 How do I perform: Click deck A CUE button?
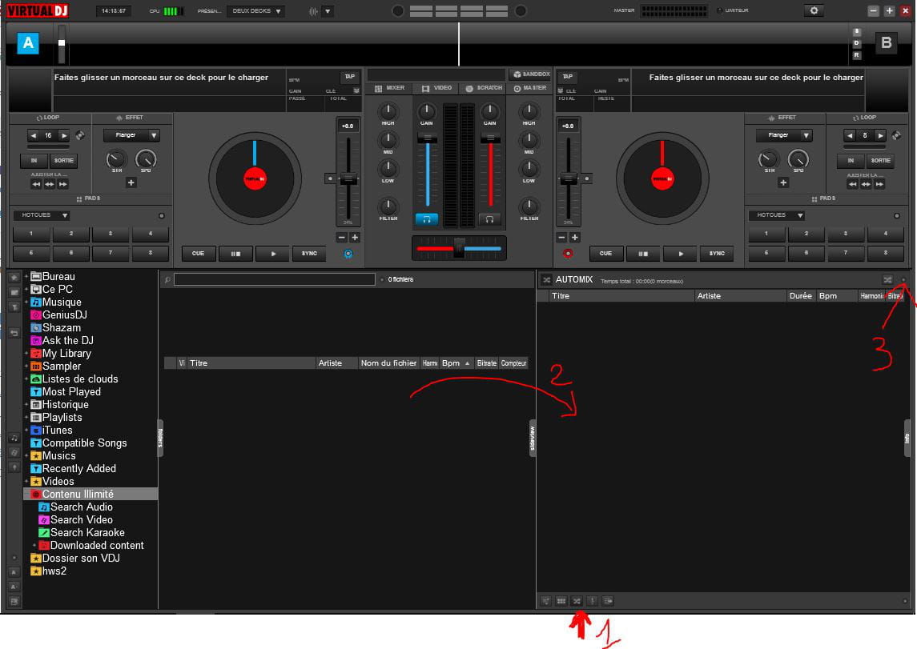[x=199, y=254]
